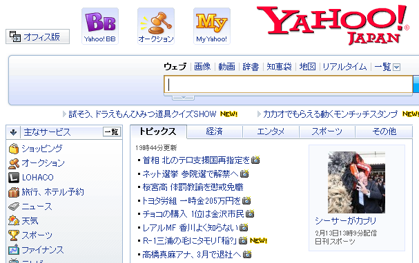The height and width of the screenshot is (263, 419).
Task: Switch to オフィス版 button
Action: [x=38, y=36]
